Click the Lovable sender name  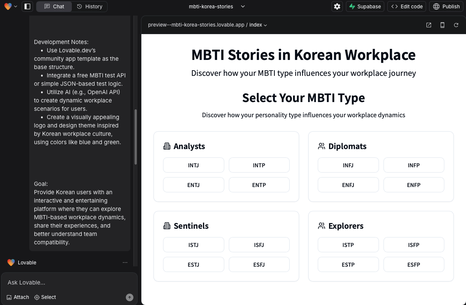point(27,263)
